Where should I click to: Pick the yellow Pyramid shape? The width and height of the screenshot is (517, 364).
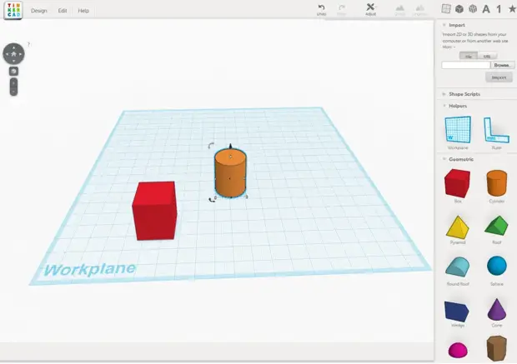(x=457, y=227)
